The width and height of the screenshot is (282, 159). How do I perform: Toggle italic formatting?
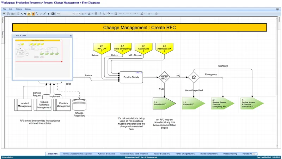coord(100,14)
